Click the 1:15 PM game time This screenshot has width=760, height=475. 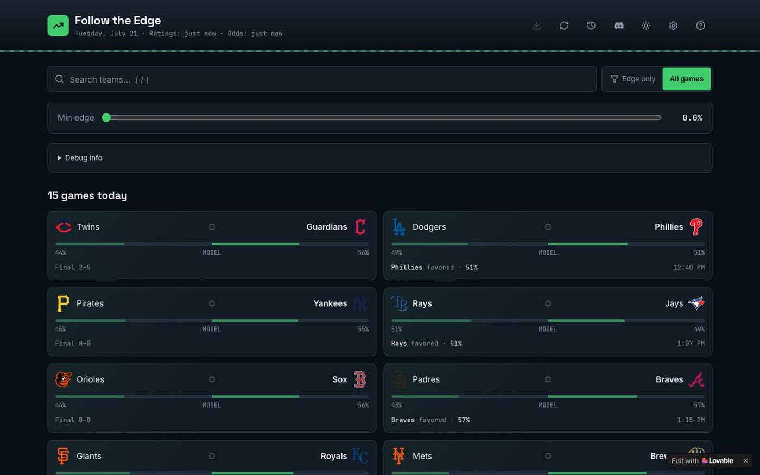(x=691, y=420)
